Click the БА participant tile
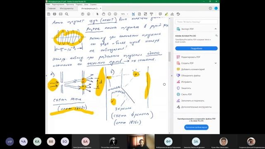The width and height of the screenshot is (265, 149). 86,142
